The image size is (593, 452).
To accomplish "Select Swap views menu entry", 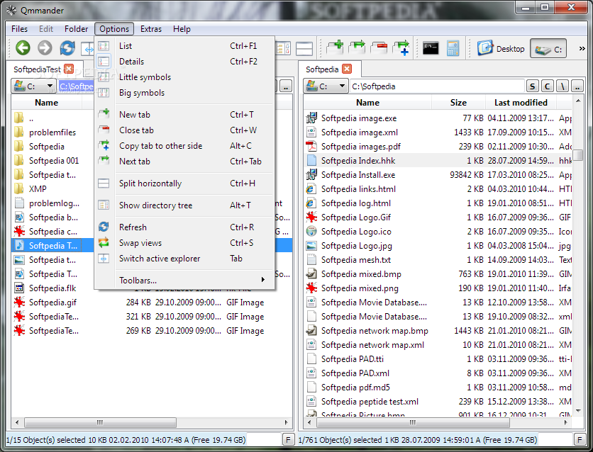I will 184,243.
